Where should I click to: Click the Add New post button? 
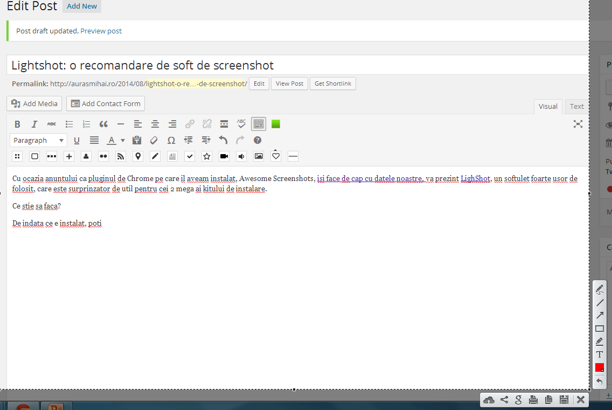click(82, 6)
